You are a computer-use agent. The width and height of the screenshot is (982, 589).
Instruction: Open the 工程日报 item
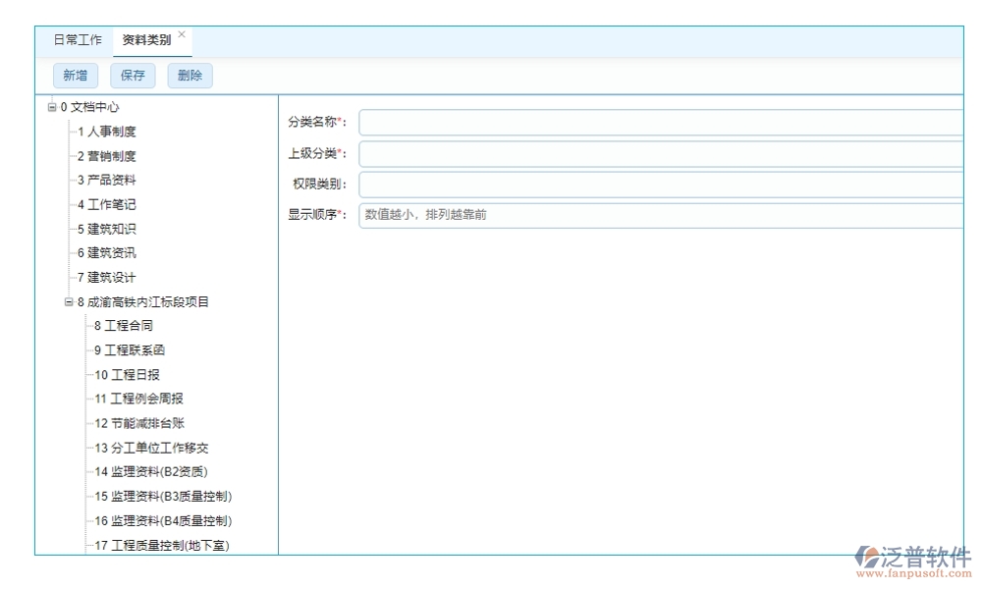click(128, 374)
